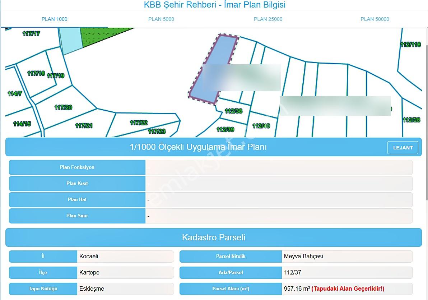Click parcel 117/20 on the map
428x300 pixels.
tap(63, 107)
